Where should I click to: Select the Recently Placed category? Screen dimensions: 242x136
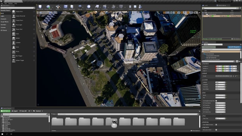[x=5, y=11]
